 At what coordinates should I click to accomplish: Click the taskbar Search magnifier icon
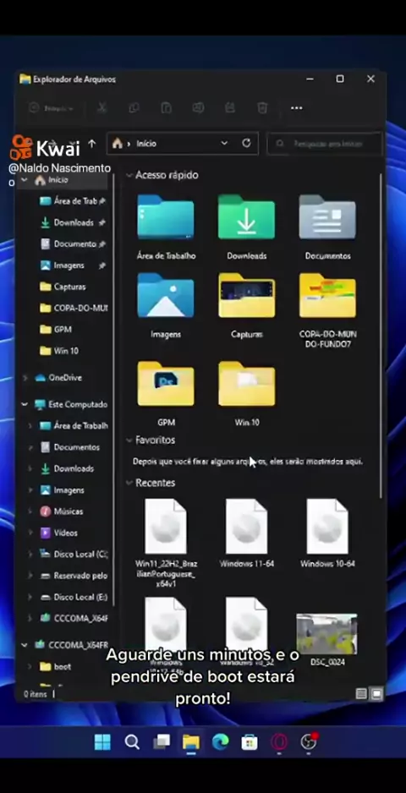tap(132, 742)
